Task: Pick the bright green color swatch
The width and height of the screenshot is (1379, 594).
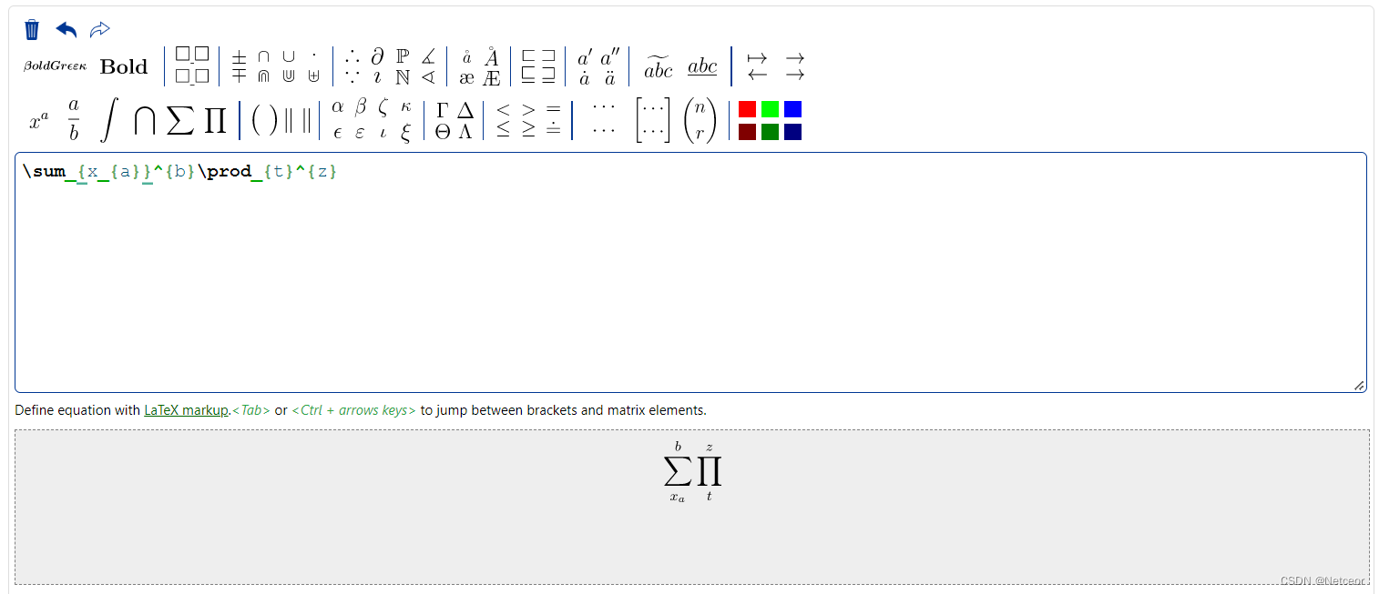Action: 770,109
